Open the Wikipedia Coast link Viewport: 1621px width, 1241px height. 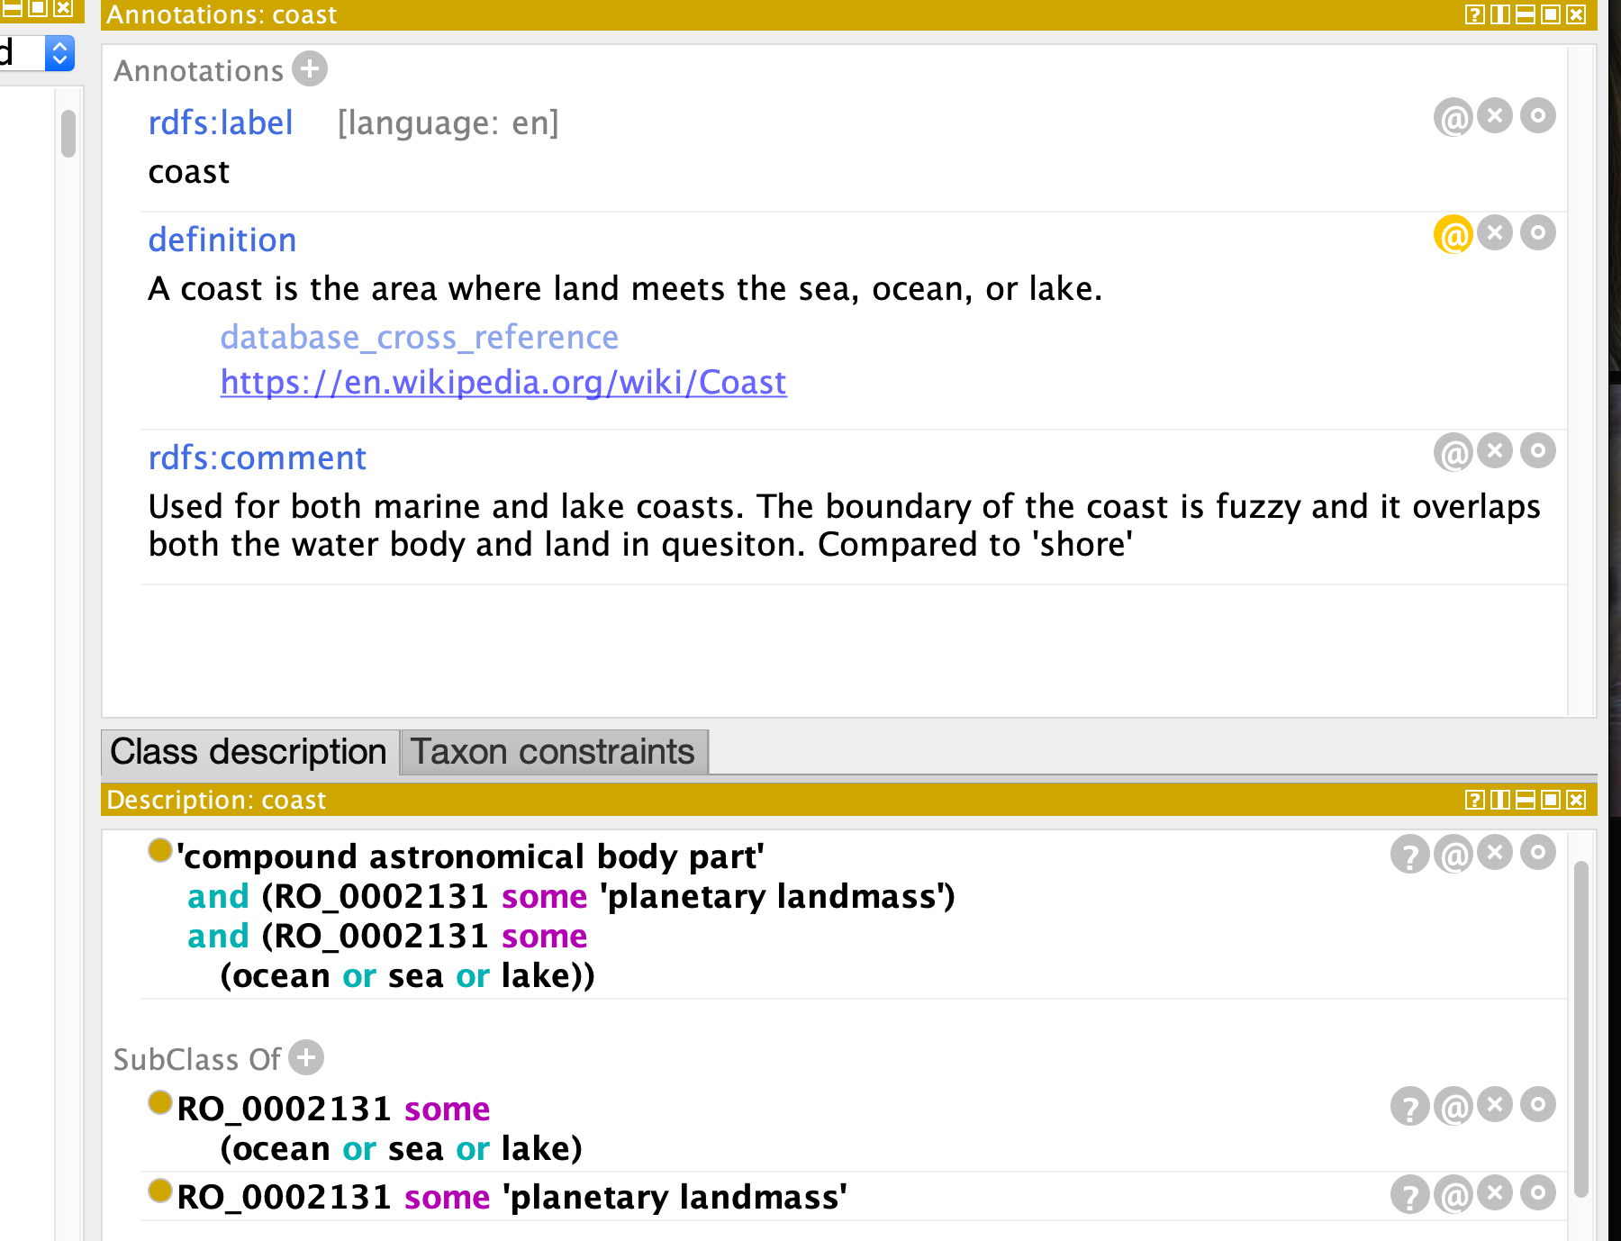point(503,383)
